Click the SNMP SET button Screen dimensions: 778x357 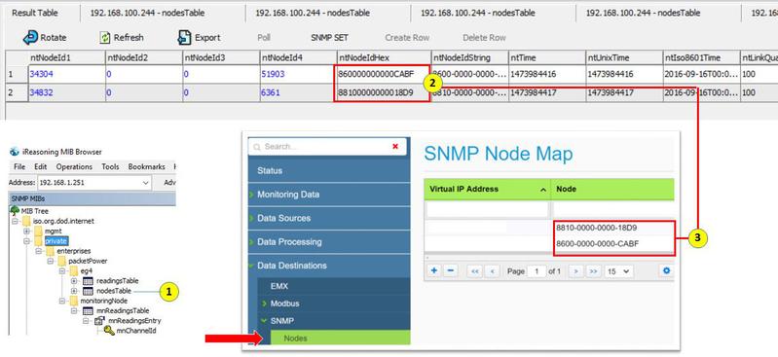(x=329, y=38)
